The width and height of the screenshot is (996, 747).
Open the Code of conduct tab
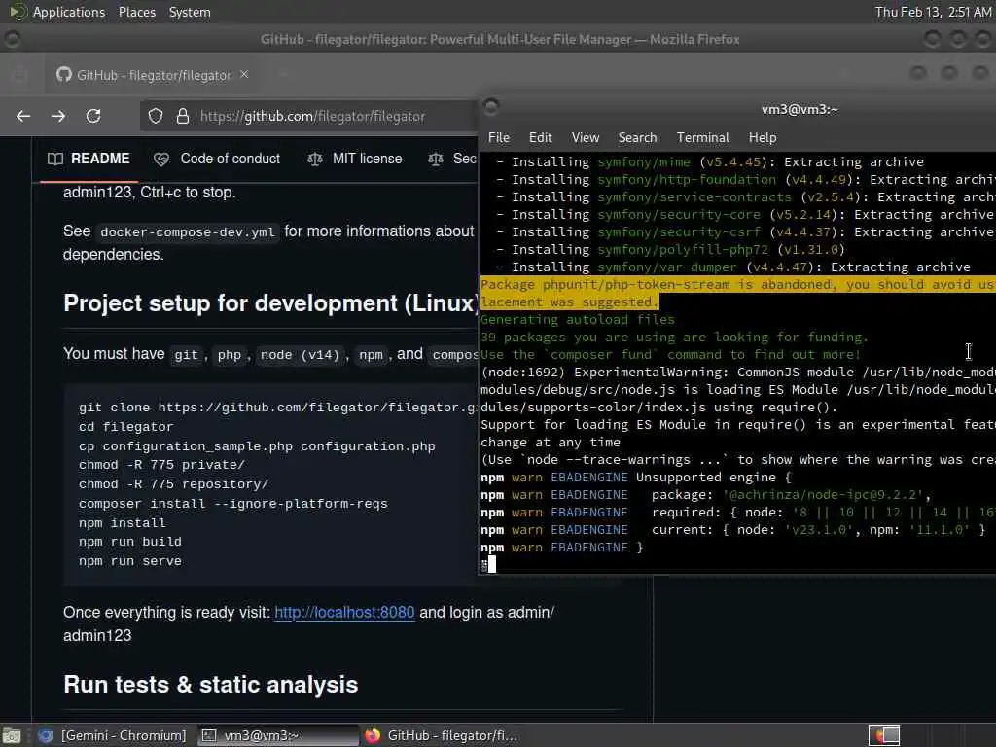217,159
